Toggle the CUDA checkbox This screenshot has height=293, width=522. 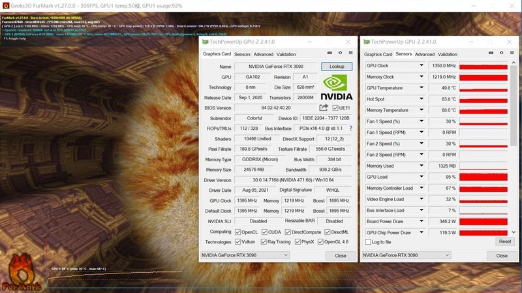(264, 232)
